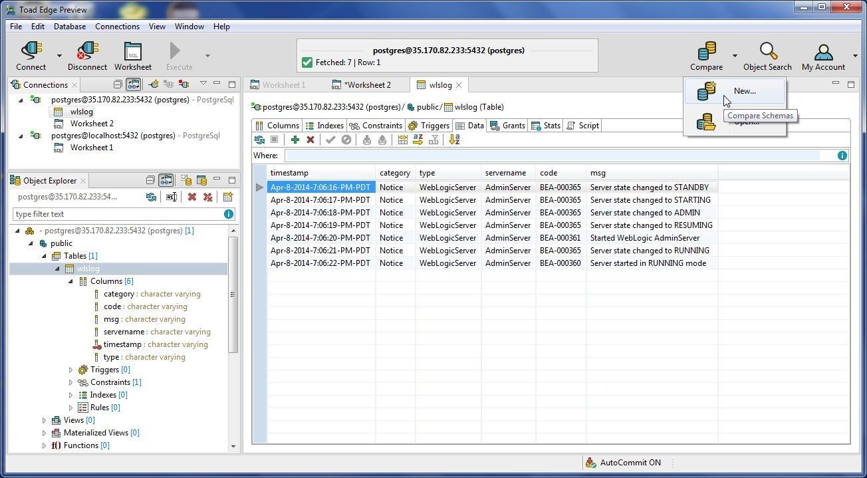Toggle the schema selection filter in Object Explorer
The image size is (867, 478).
tap(186, 180)
